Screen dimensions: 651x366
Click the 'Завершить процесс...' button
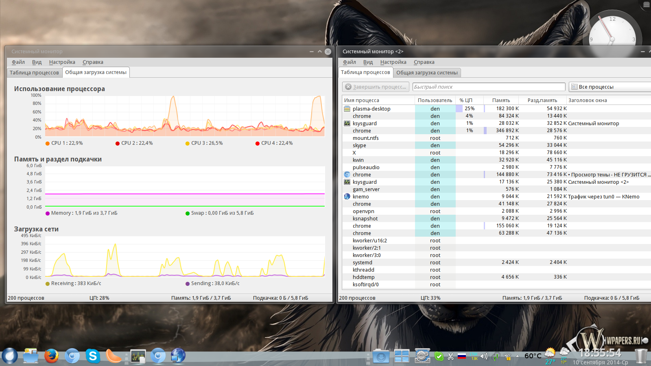pyautogui.click(x=376, y=87)
